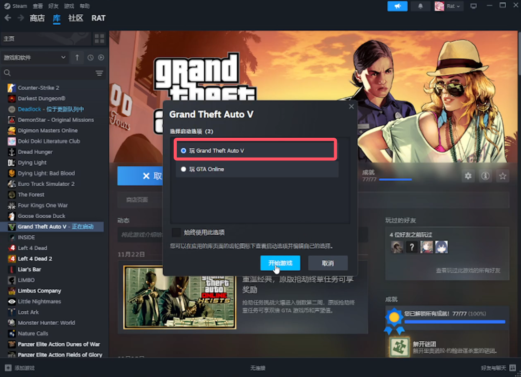
Task: Switch to the 社区 tab
Action: 75,18
